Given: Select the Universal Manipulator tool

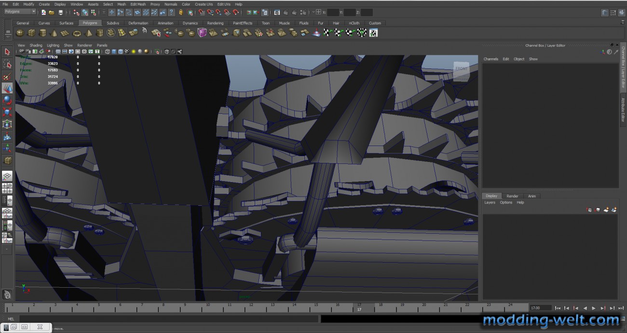Looking at the screenshot, I should (x=7, y=124).
